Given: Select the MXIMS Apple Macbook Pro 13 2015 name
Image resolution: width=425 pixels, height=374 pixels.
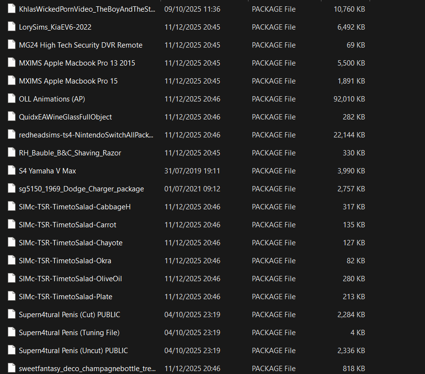Looking at the screenshot, I should coord(77,63).
